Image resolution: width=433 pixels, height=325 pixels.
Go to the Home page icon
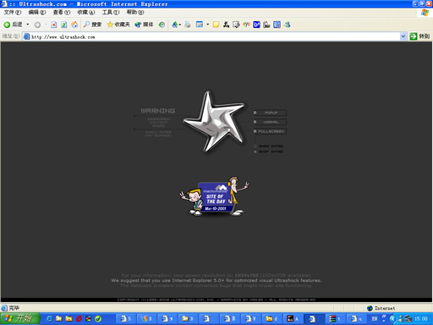(x=74, y=25)
